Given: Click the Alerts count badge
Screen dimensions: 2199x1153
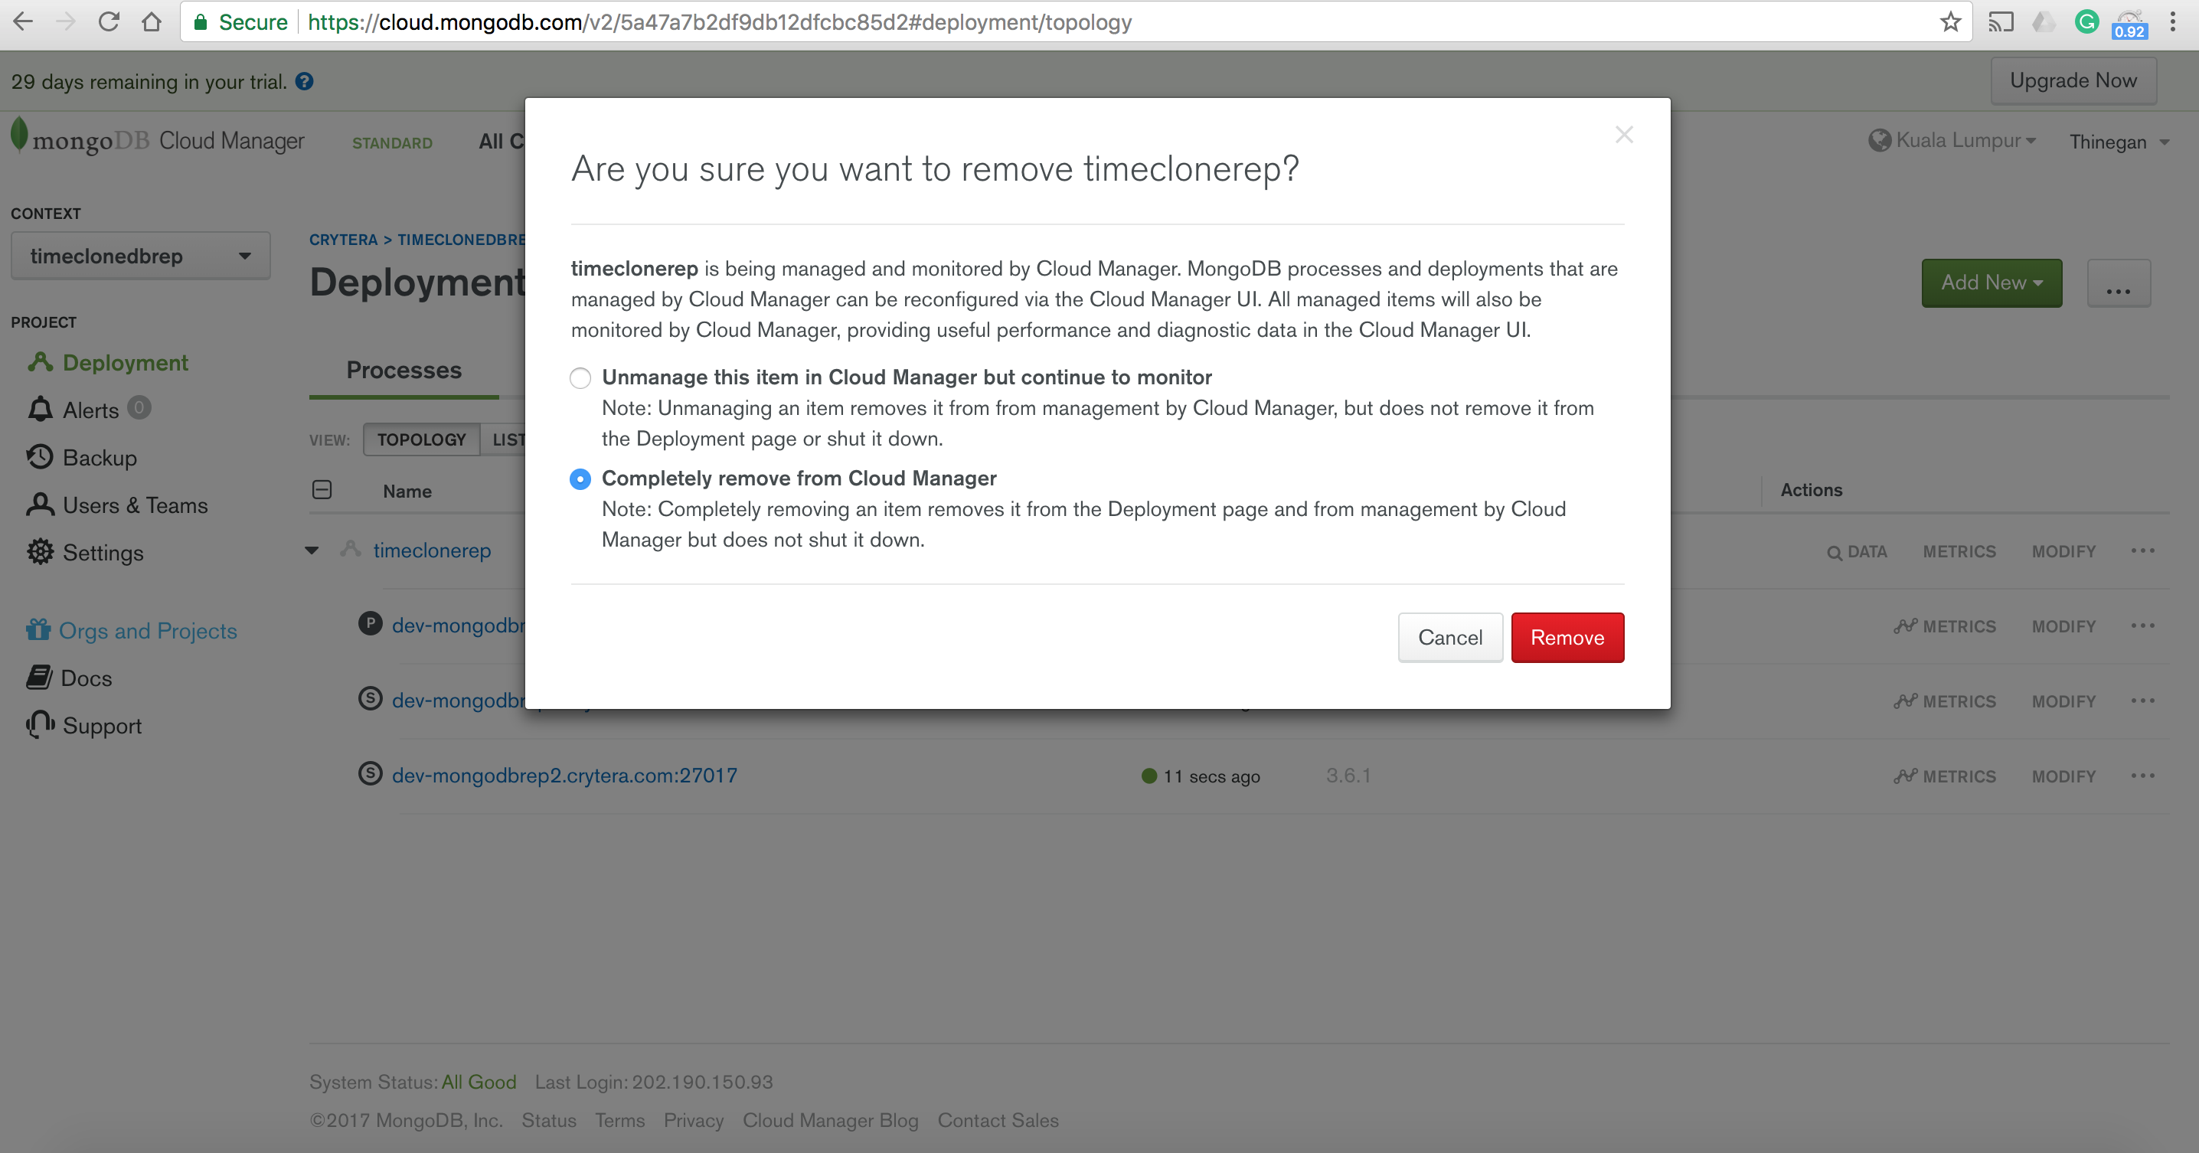Looking at the screenshot, I should [x=139, y=408].
